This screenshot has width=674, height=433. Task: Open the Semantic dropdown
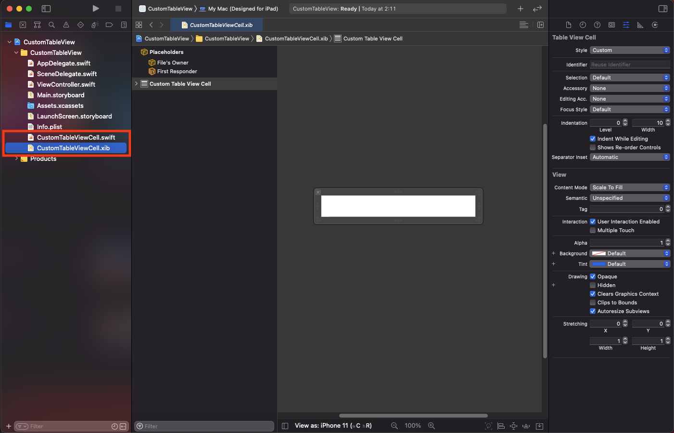[630, 198]
